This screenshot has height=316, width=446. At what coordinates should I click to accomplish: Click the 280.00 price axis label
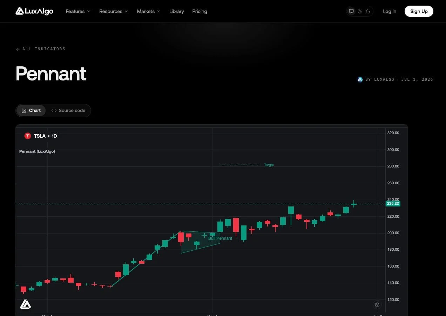pyautogui.click(x=393, y=166)
